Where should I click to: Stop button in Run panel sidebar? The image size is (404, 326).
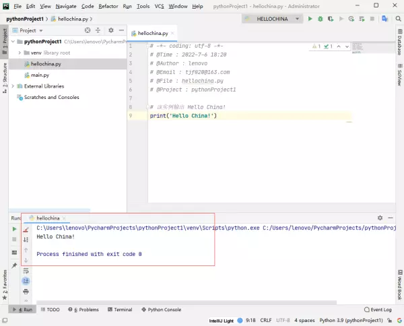[14, 239]
